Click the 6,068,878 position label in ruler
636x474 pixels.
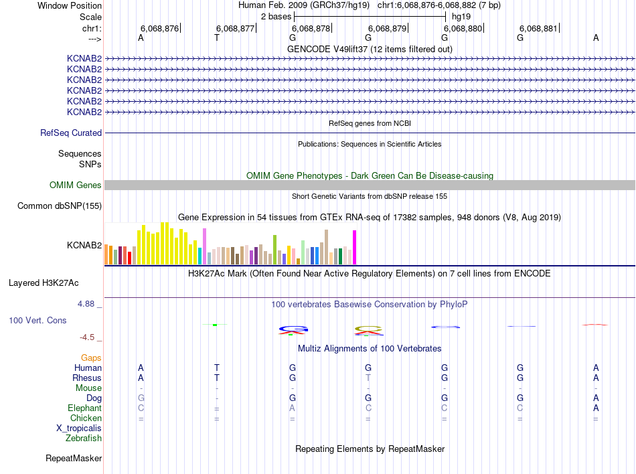coord(311,28)
